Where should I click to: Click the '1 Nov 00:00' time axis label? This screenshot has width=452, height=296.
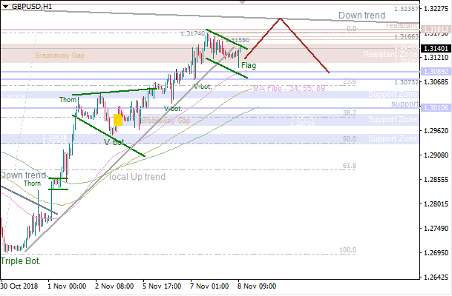(67, 285)
